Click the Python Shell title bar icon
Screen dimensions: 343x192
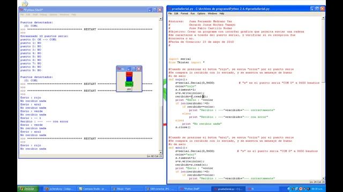[21, 10]
